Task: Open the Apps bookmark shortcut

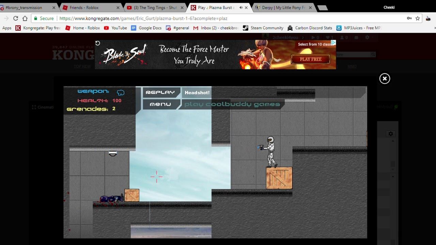Action: pos(7,28)
